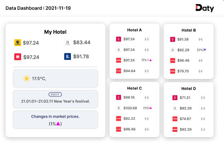
Task: Click the 'Data Dashboard | 2021-11-19' header title
Action: 38,8
